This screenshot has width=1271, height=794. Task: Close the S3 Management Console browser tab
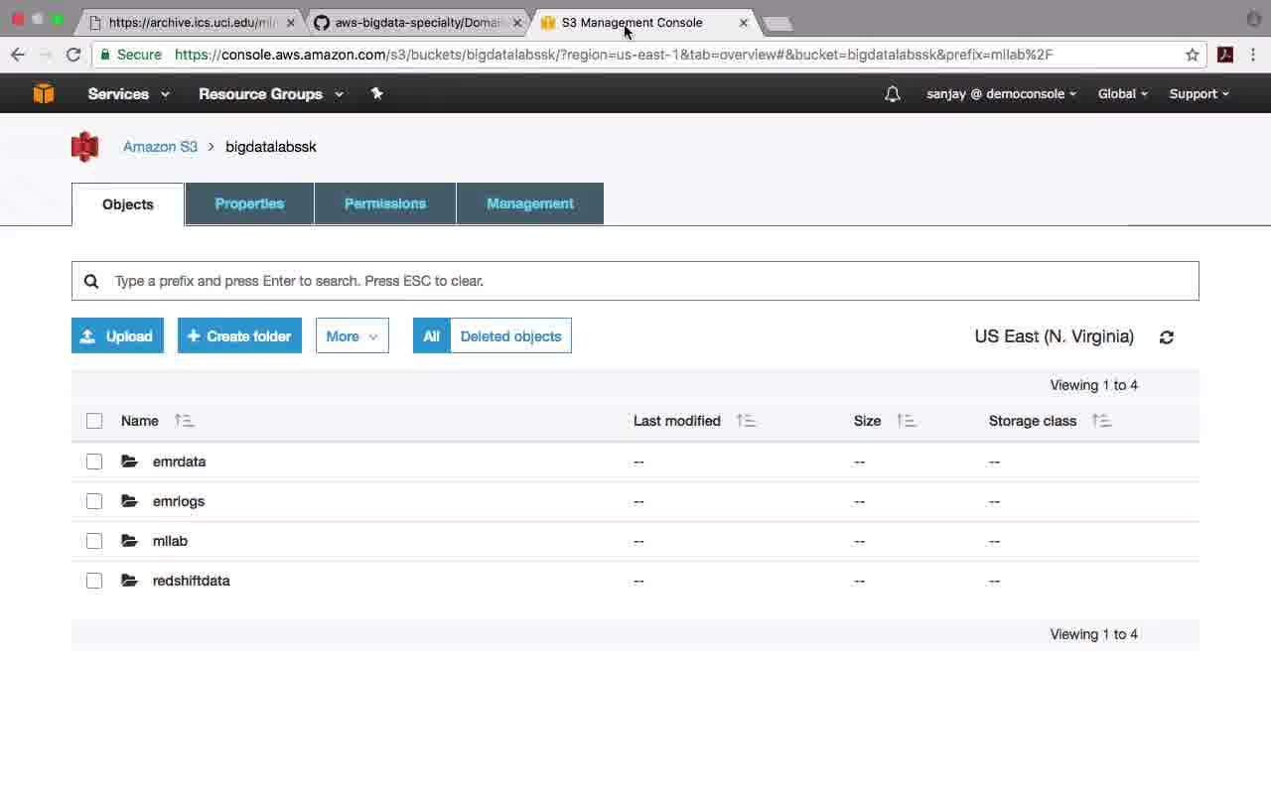(744, 22)
